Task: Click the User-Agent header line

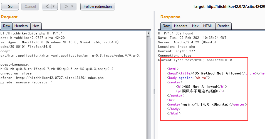Action: (59, 42)
